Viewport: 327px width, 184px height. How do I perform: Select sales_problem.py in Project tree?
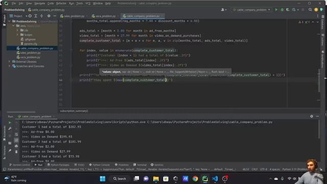tap(31, 53)
